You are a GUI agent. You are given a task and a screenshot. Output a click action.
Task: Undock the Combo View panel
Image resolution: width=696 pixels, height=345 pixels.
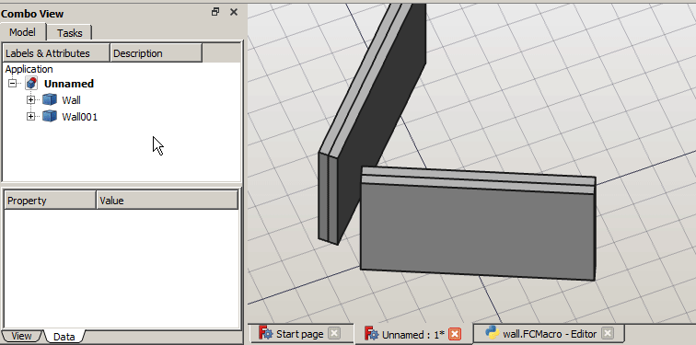click(215, 12)
